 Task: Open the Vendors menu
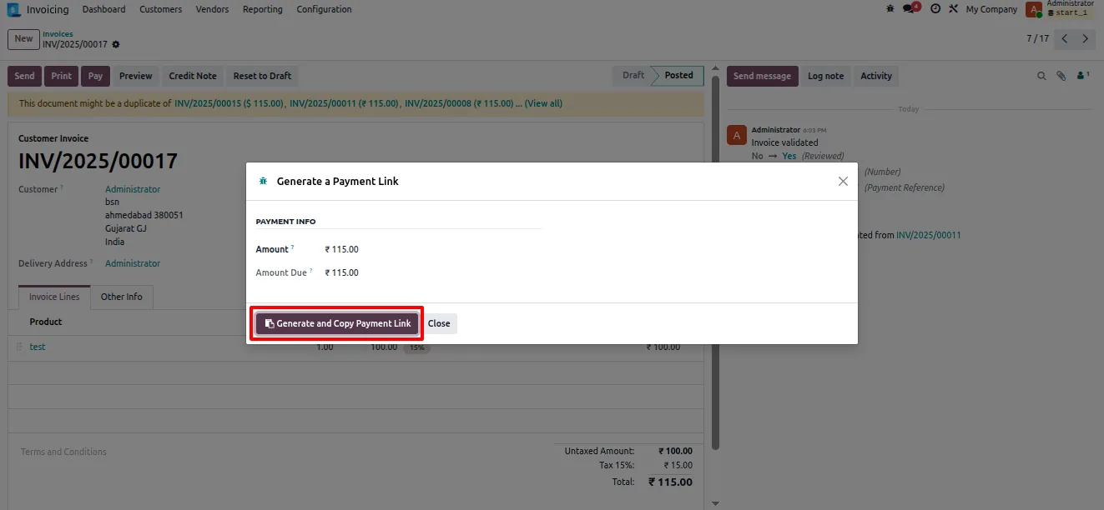212,9
